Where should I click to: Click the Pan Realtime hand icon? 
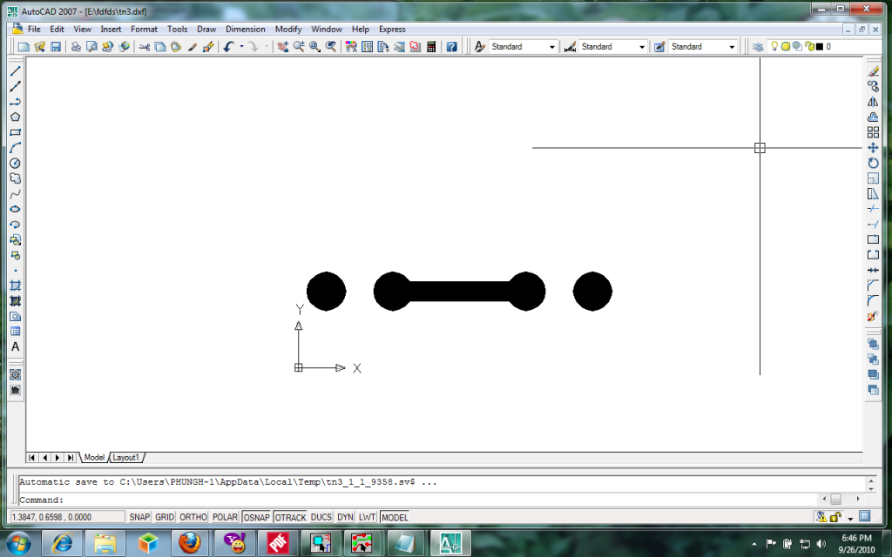283,47
